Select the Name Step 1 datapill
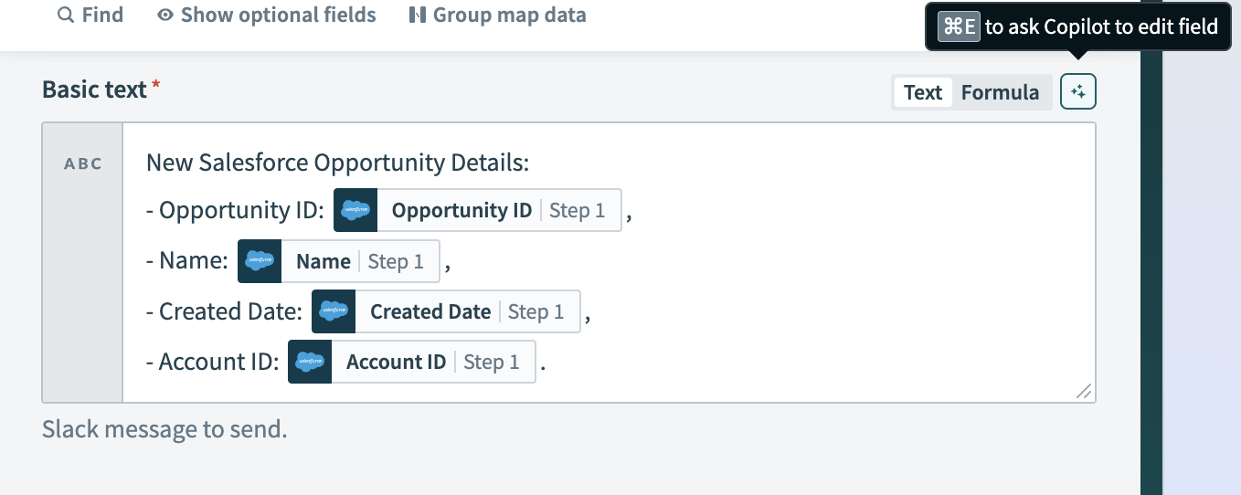 pos(360,261)
